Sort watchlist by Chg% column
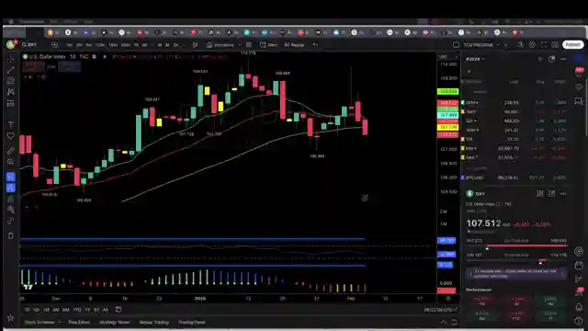Viewport: 588px width, 331px height. click(560, 82)
